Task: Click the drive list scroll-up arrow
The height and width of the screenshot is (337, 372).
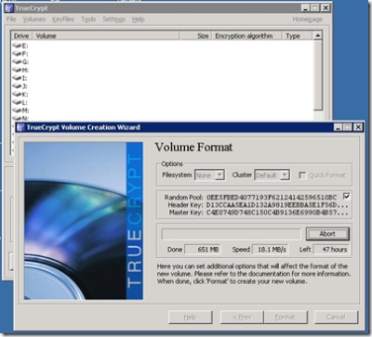Action: point(317,36)
